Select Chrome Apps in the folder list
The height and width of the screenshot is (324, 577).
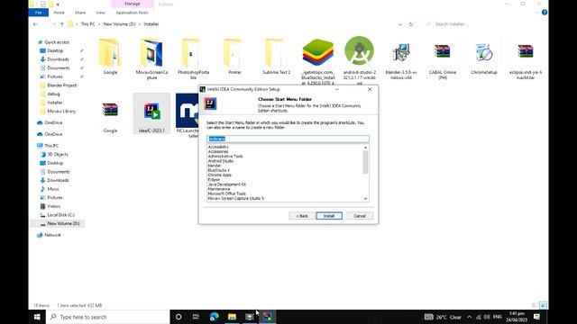219,175
